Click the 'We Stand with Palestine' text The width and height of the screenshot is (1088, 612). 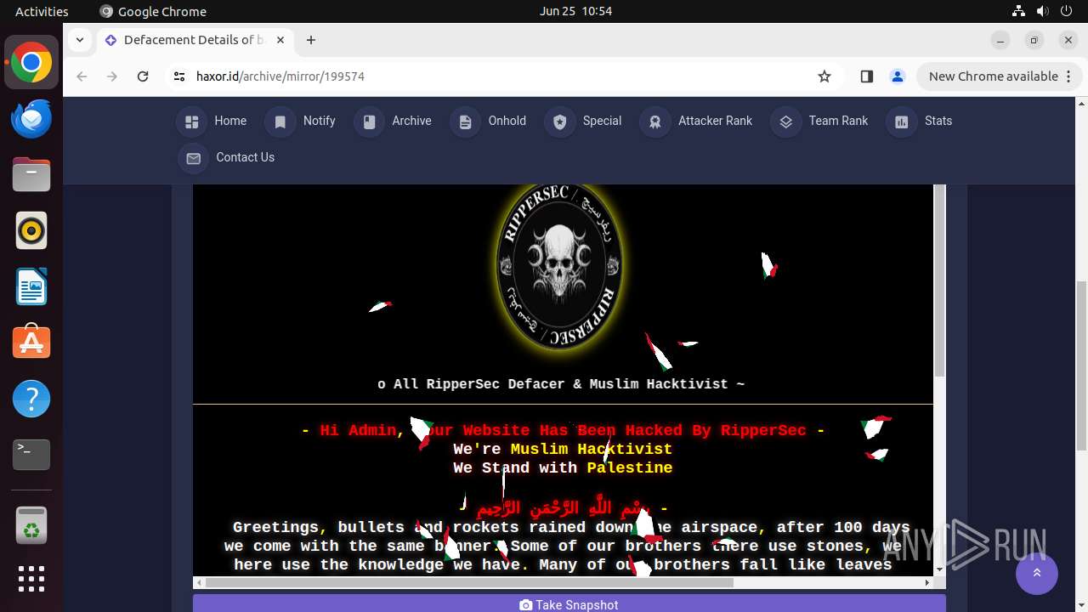563,468
